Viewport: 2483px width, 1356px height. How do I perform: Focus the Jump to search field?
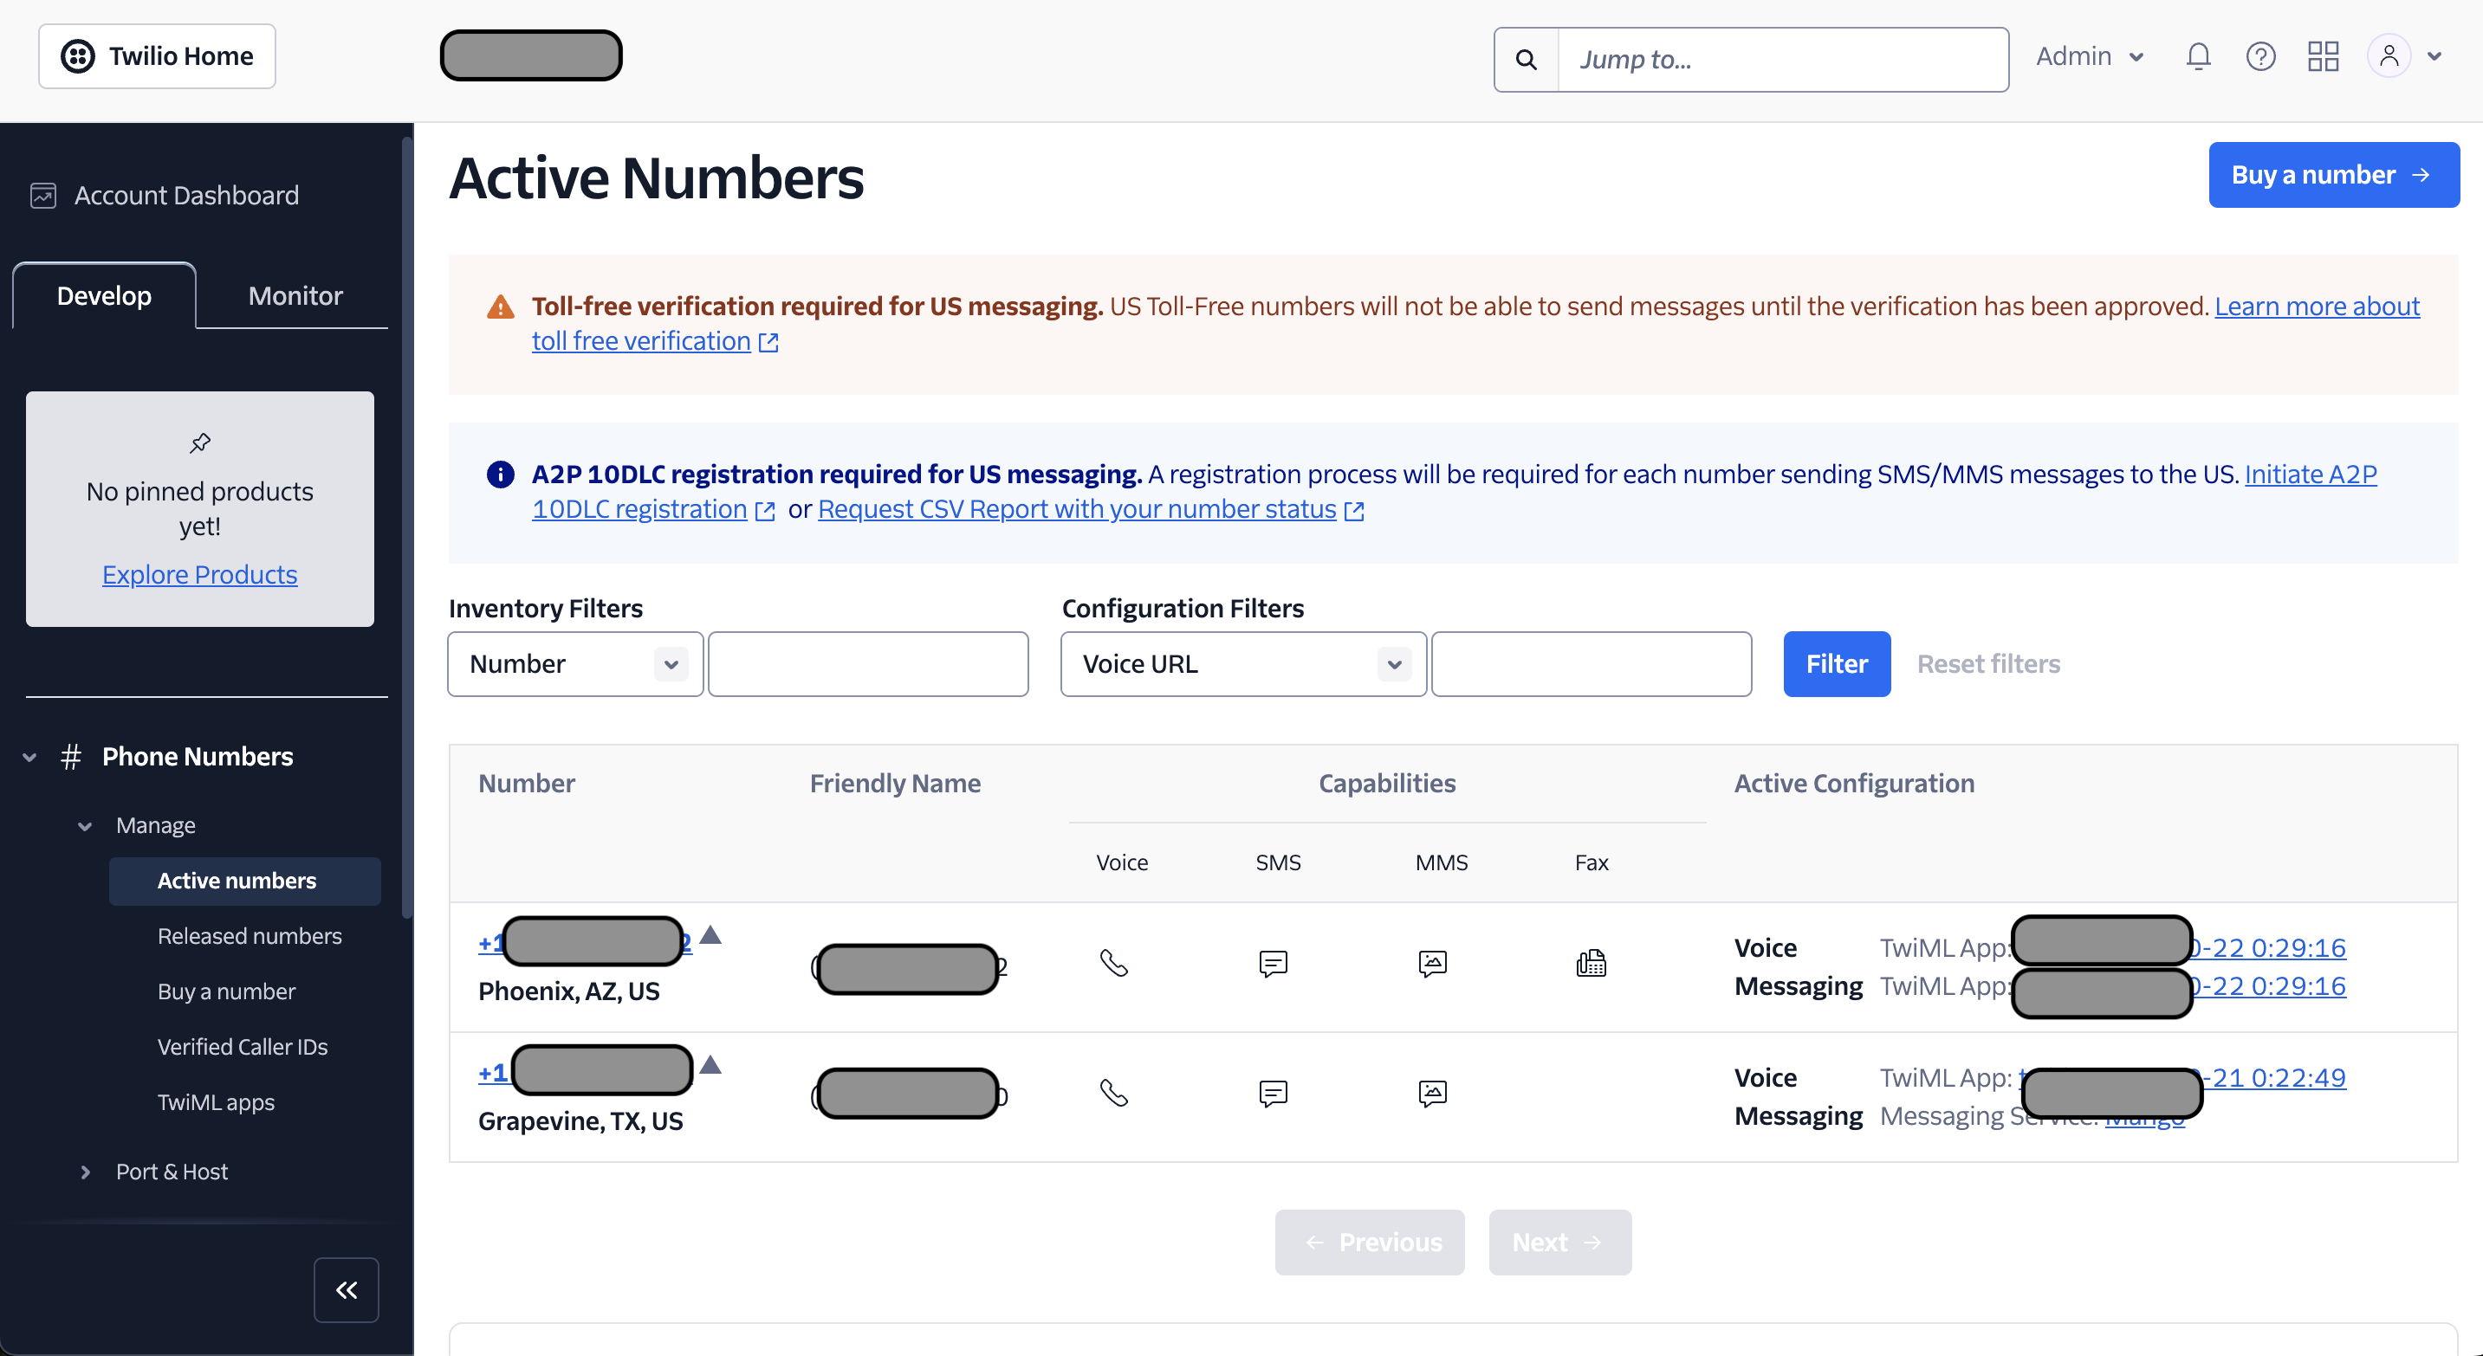click(1783, 60)
